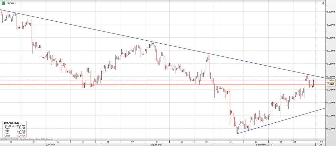Click the 1.24714 current price label
The height and width of the screenshot is (146, 336).
tap(330, 80)
